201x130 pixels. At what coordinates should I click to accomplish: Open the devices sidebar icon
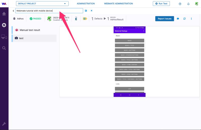pyautogui.click(x=4, y=37)
